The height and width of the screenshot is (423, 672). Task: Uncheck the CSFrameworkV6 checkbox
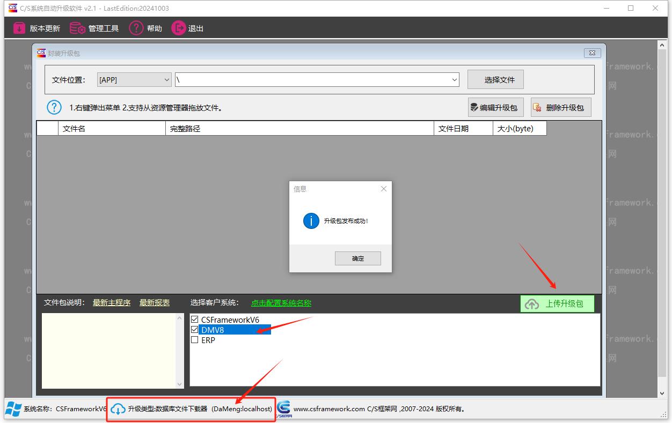click(x=195, y=320)
